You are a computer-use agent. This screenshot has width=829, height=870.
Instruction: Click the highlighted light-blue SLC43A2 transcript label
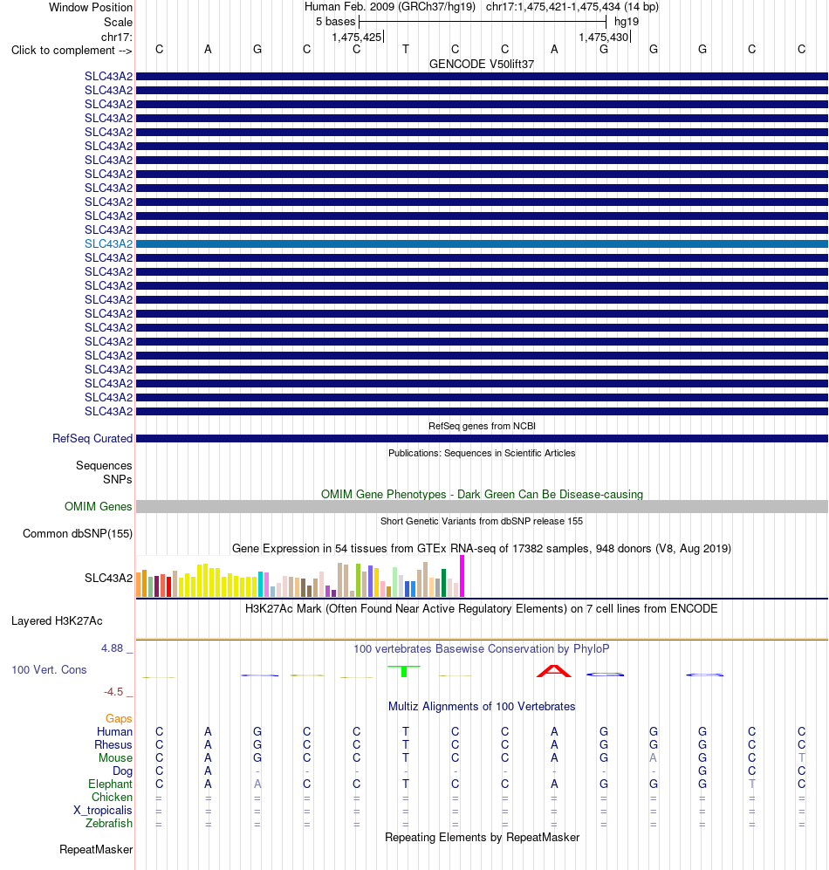coord(109,243)
